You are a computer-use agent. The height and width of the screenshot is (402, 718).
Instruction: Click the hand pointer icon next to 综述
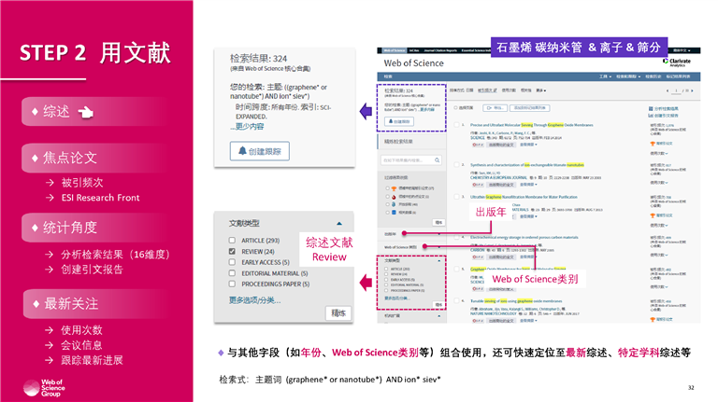86,112
